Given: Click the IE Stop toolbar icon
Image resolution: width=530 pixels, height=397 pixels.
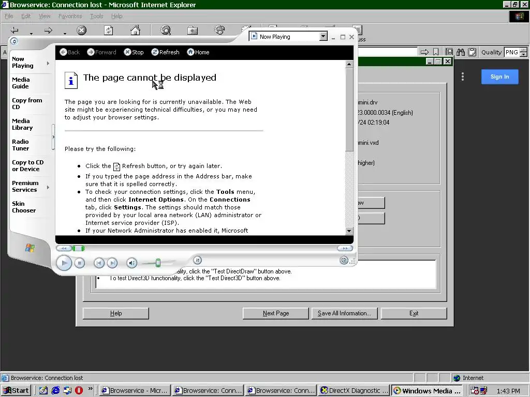Looking at the screenshot, I should (81, 30).
